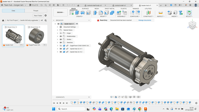Switch to the People panel button
The width and height of the screenshot is (199, 112).
[36, 11]
